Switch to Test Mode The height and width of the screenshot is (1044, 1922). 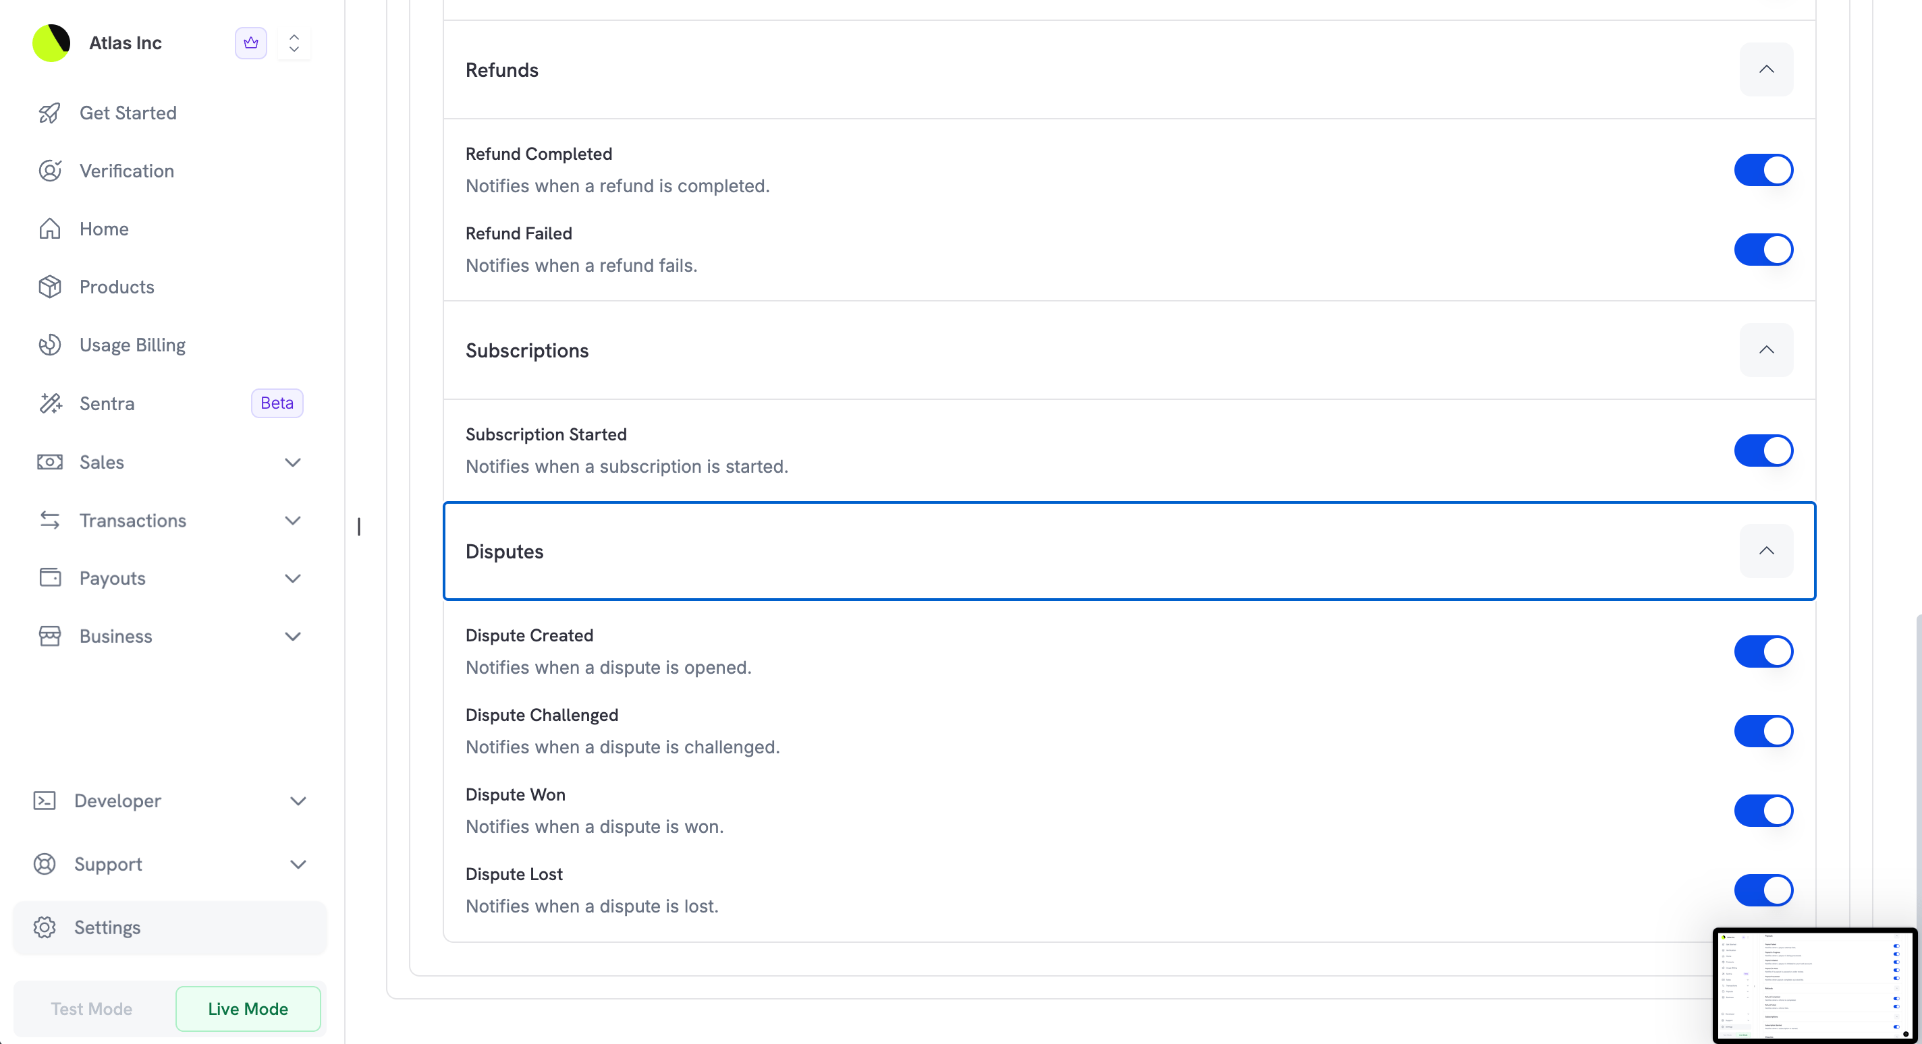pyautogui.click(x=92, y=1009)
